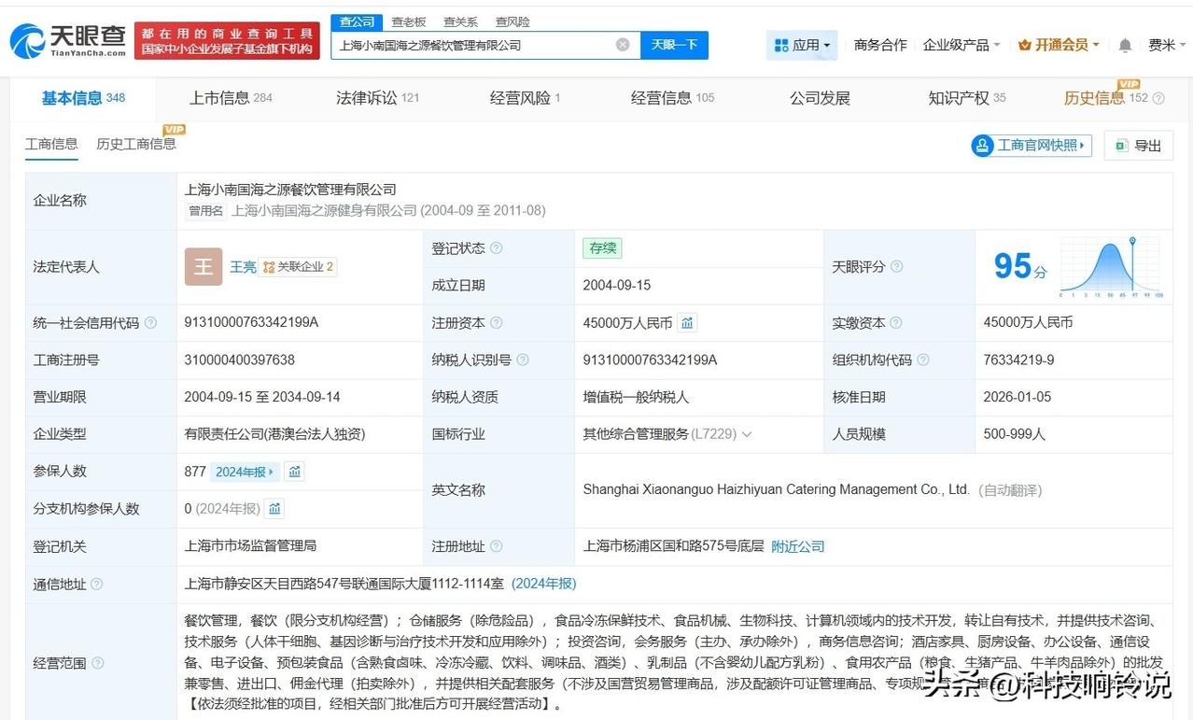Image resolution: width=1193 pixels, height=720 pixels.
Task: Click the legal representative avatar 王
Action: tap(204, 266)
